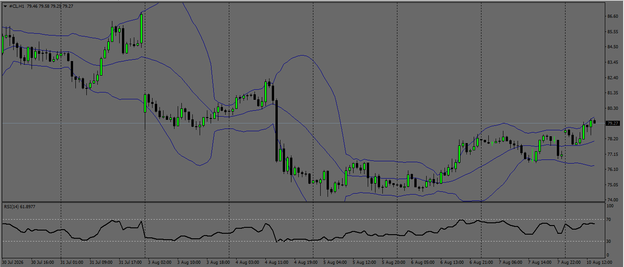This screenshot has height=267, width=624.
Task: Click the #CL,H1 symbol title text
Action: (17, 6)
